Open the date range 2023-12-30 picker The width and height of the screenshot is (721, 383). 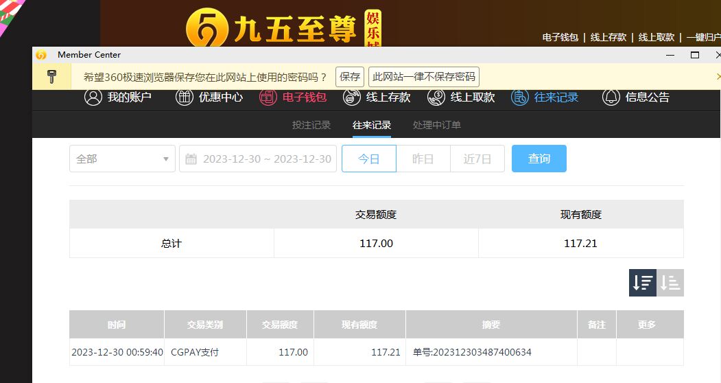click(258, 159)
